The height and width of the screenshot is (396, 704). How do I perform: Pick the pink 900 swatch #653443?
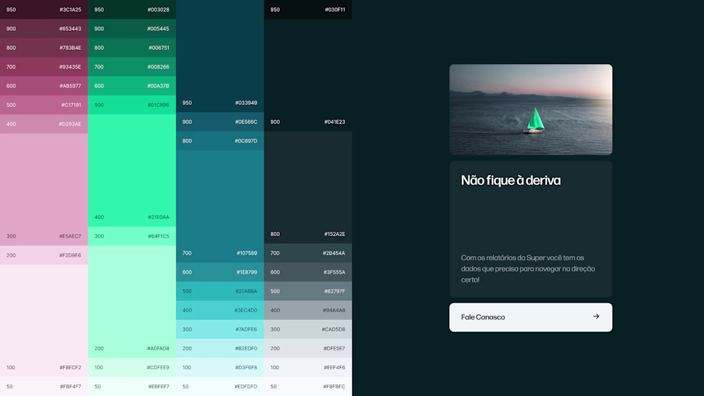point(44,29)
